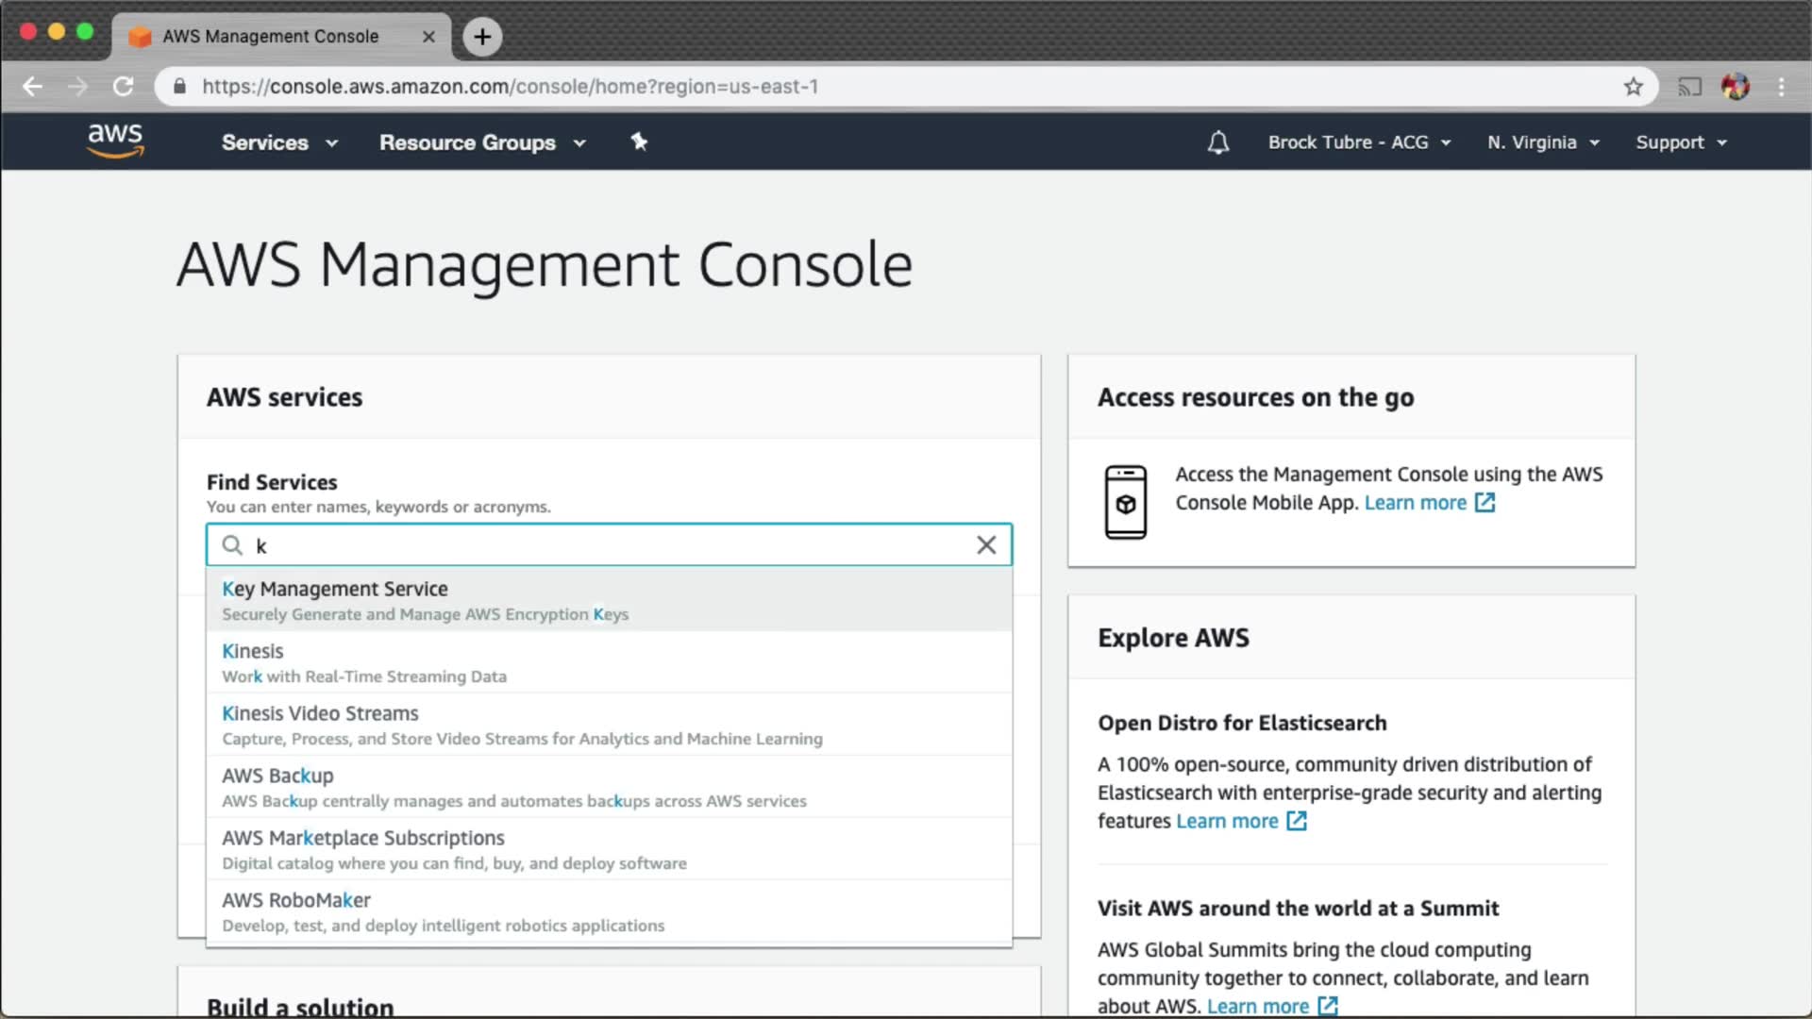Expand the Resource Groups dropdown
Screen dimensions: 1812x1019
(482, 142)
